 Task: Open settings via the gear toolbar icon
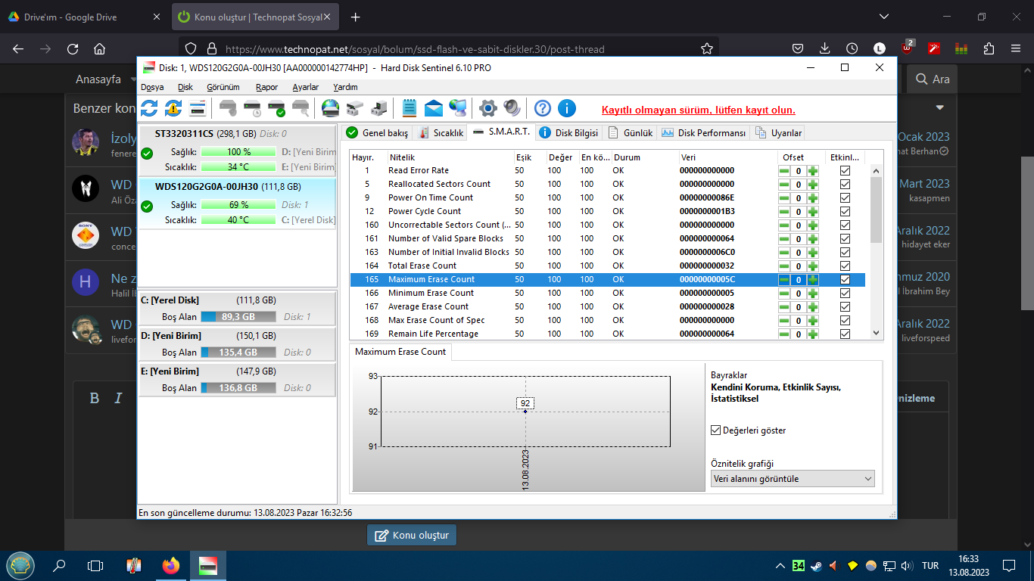pyautogui.click(x=488, y=108)
